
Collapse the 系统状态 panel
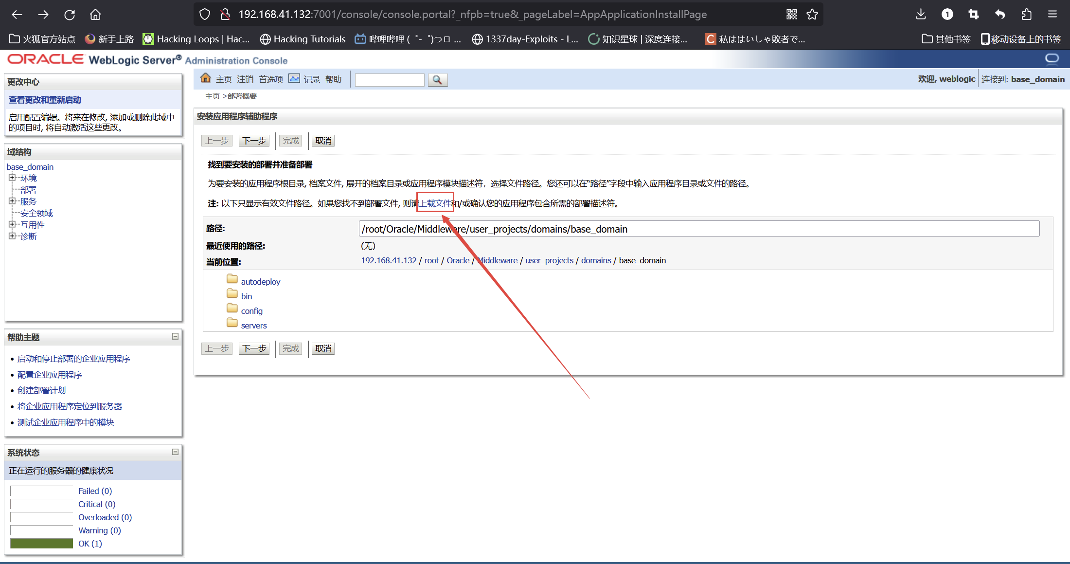[x=176, y=452]
